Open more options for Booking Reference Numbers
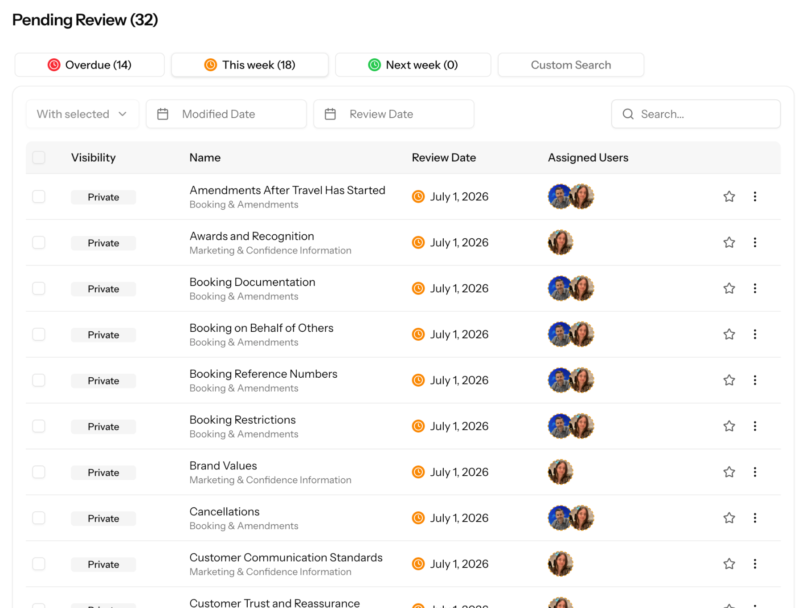The image size is (810, 608). [755, 380]
